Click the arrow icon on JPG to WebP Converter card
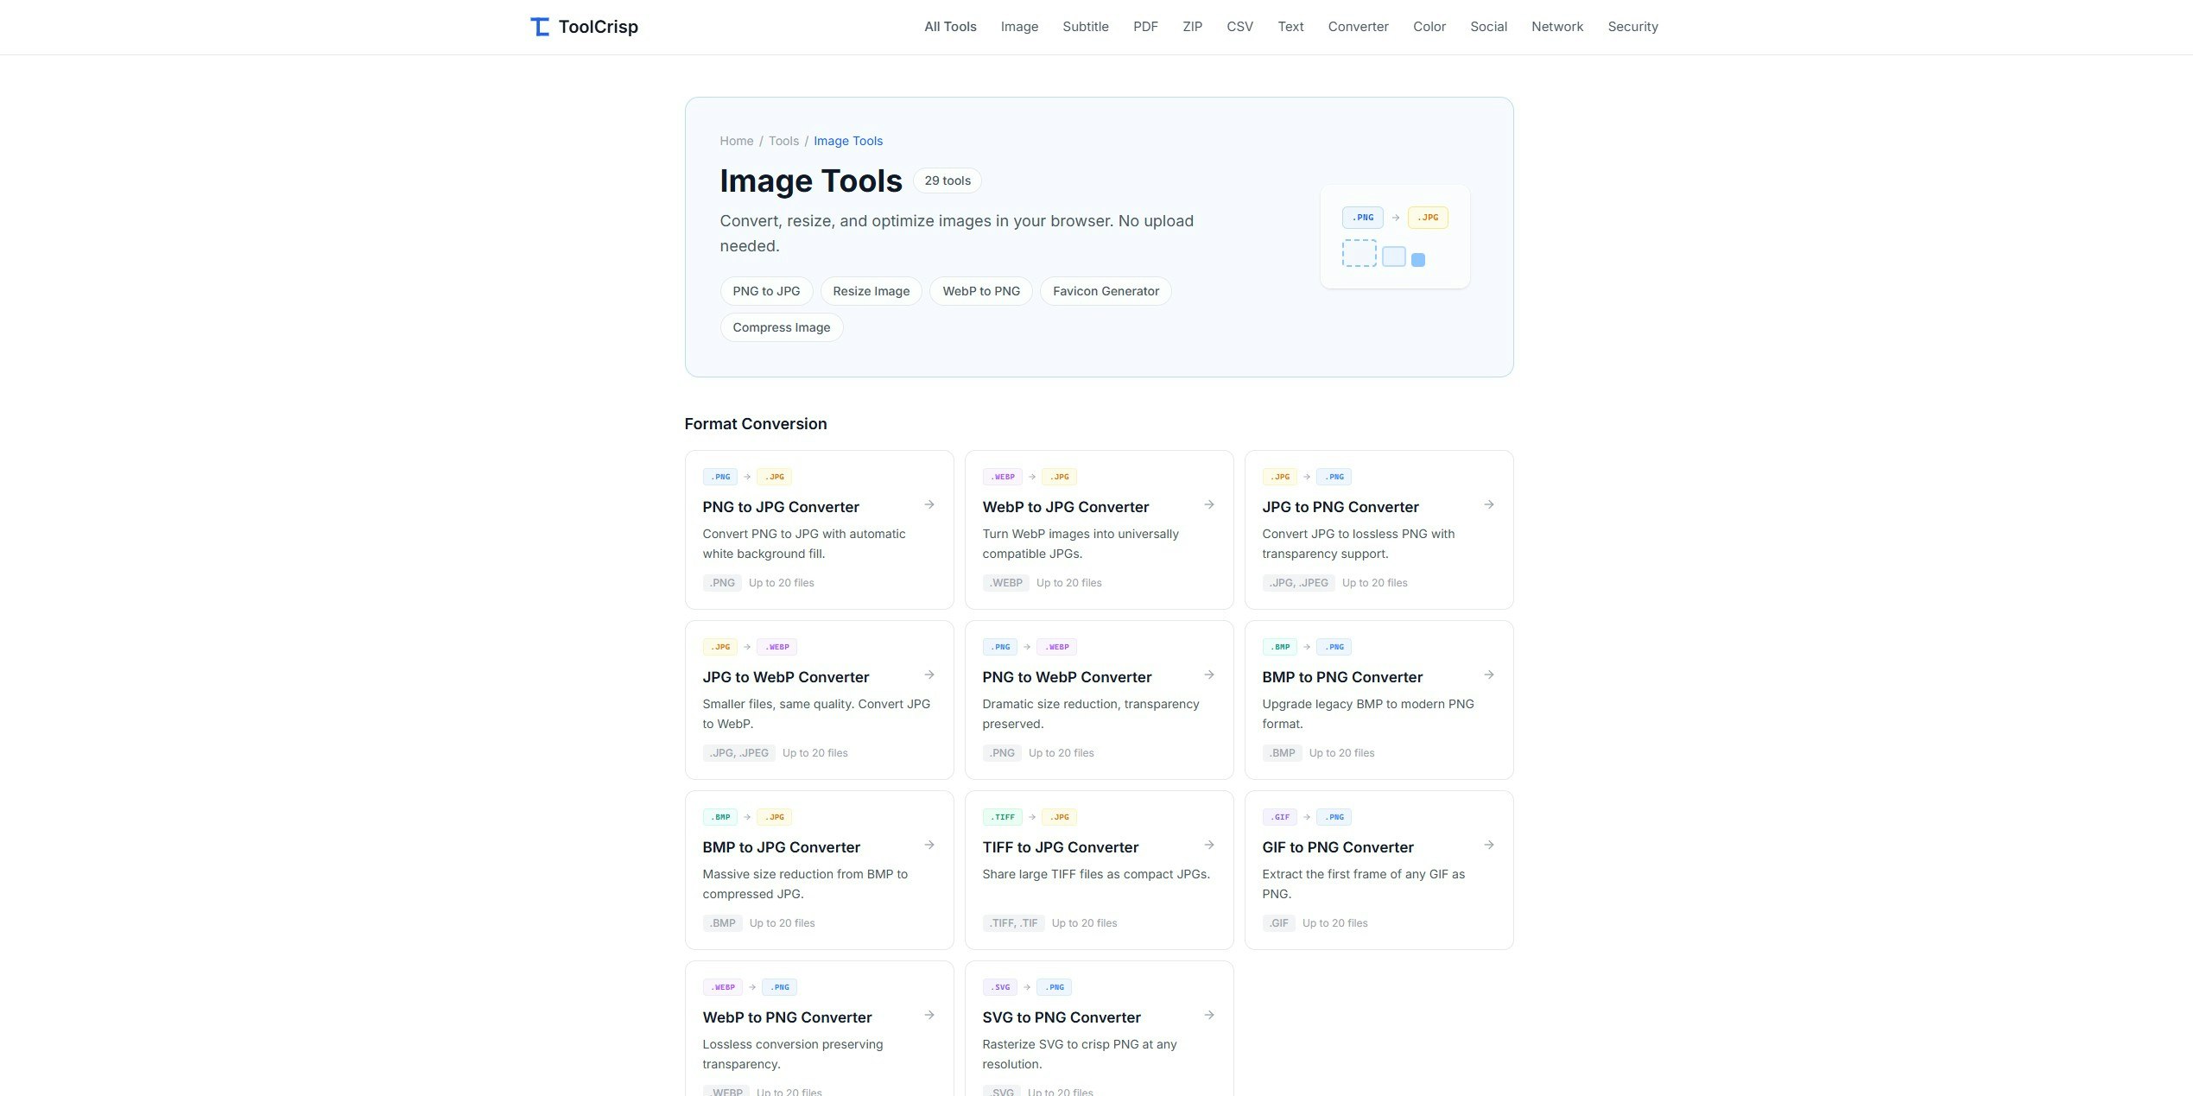The image size is (2193, 1096). (929, 675)
